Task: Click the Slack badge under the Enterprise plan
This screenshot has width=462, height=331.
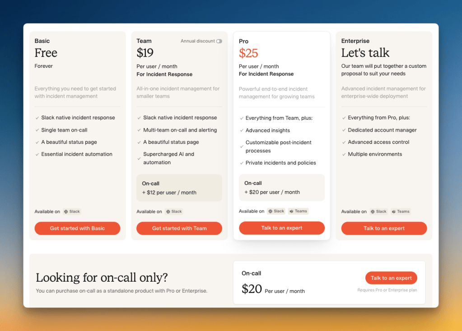Action: 378,211
